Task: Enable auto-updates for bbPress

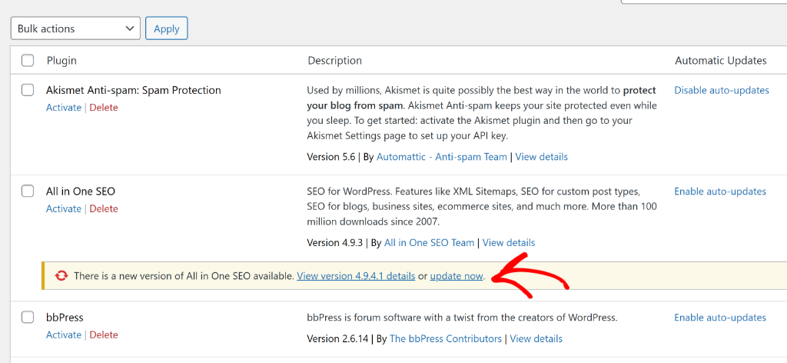Action: click(720, 318)
